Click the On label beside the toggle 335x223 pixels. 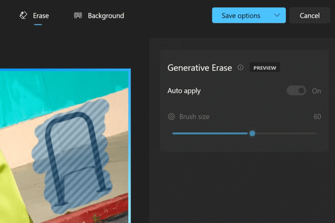point(317,91)
